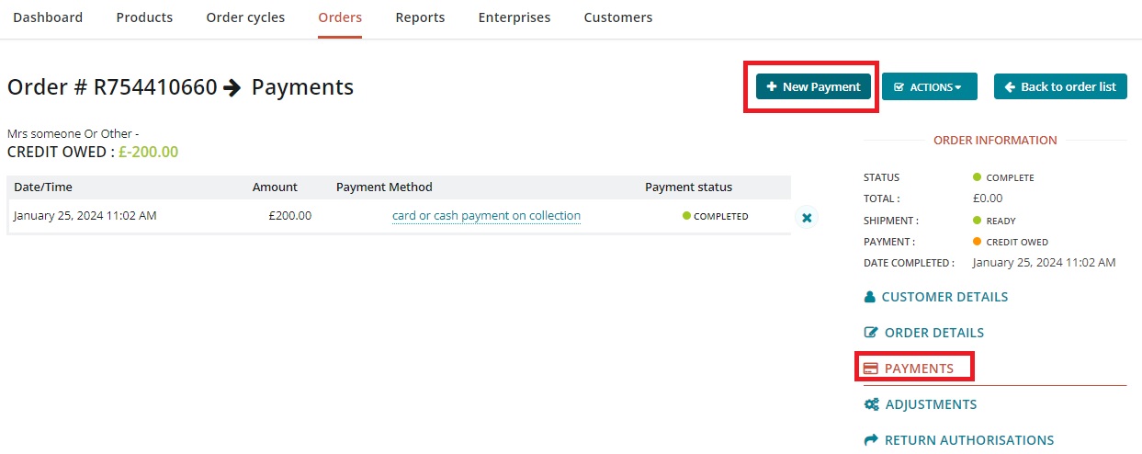Screen dimensions: 1142x454
Task: Click the void payment X icon
Action: pyautogui.click(x=807, y=218)
